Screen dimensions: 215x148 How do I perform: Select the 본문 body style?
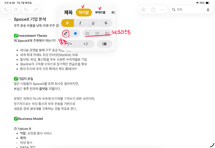point(113,12)
